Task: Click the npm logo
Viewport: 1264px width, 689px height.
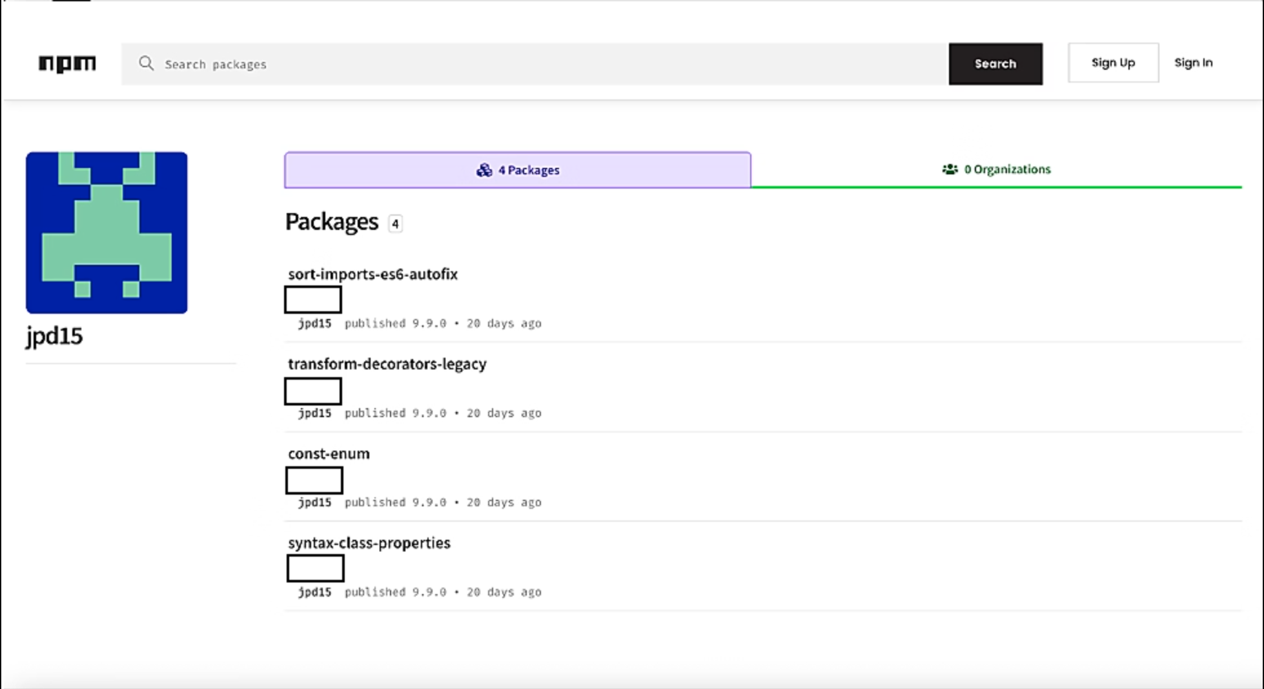Action: pos(67,63)
